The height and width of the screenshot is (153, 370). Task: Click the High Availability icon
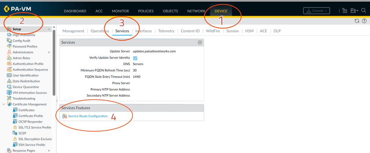point(9,35)
